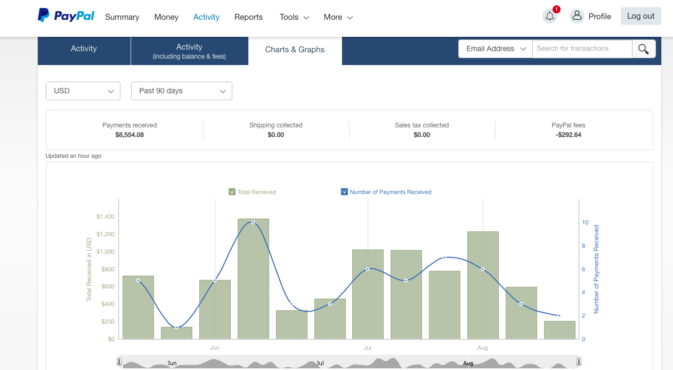The height and width of the screenshot is (370, 673).
Task: Click the magnifying glass search button
Action: (644, 49)
